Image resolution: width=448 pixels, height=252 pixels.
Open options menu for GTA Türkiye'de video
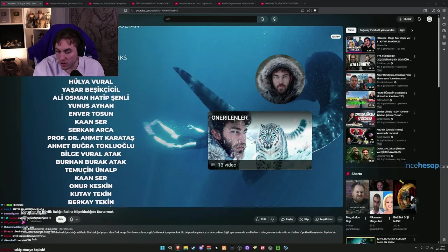click(415, 56)
